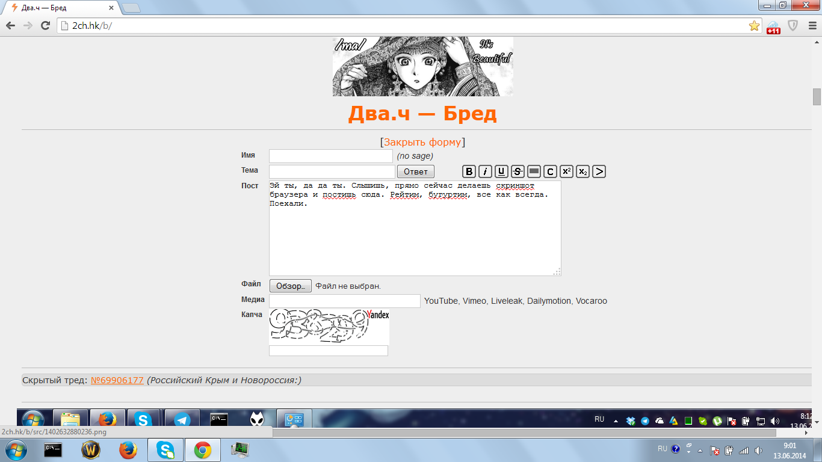The height and width of the screenshot is (462, 822).
Task: Open the blue help icon in system tray
Action: click(x=675, y=449)
